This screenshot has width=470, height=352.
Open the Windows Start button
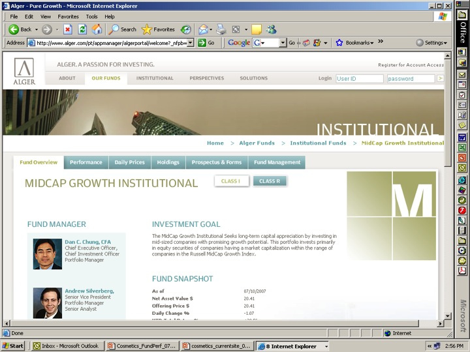[13, 346]
